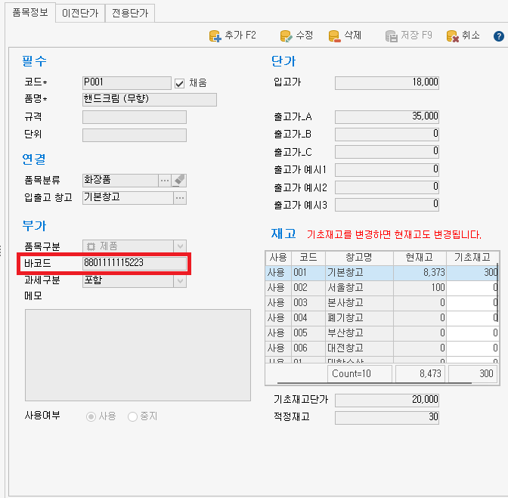508x498 pixels.
Task: Open 품목분류 lookup with the ellipsis button
Action: click(164, 180)
